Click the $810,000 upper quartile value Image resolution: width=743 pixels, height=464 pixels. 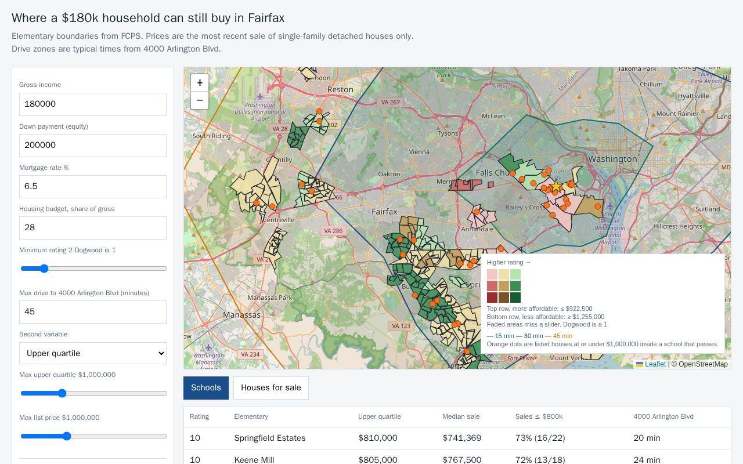click(x=378, y=438)
